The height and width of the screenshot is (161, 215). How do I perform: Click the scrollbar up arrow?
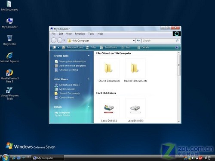point(179,53)
